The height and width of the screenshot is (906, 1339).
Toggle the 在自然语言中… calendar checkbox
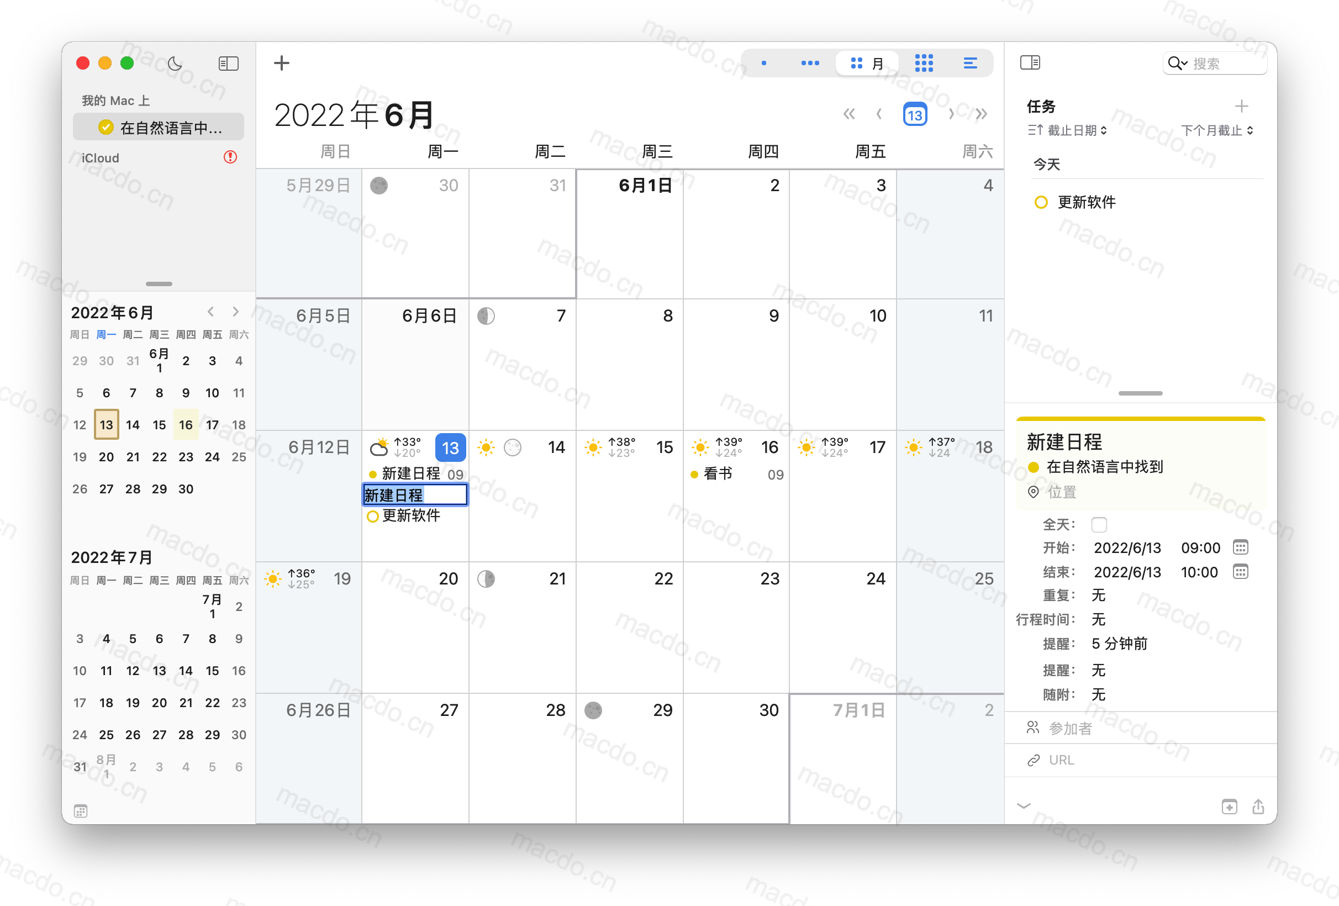pos(106,128)
